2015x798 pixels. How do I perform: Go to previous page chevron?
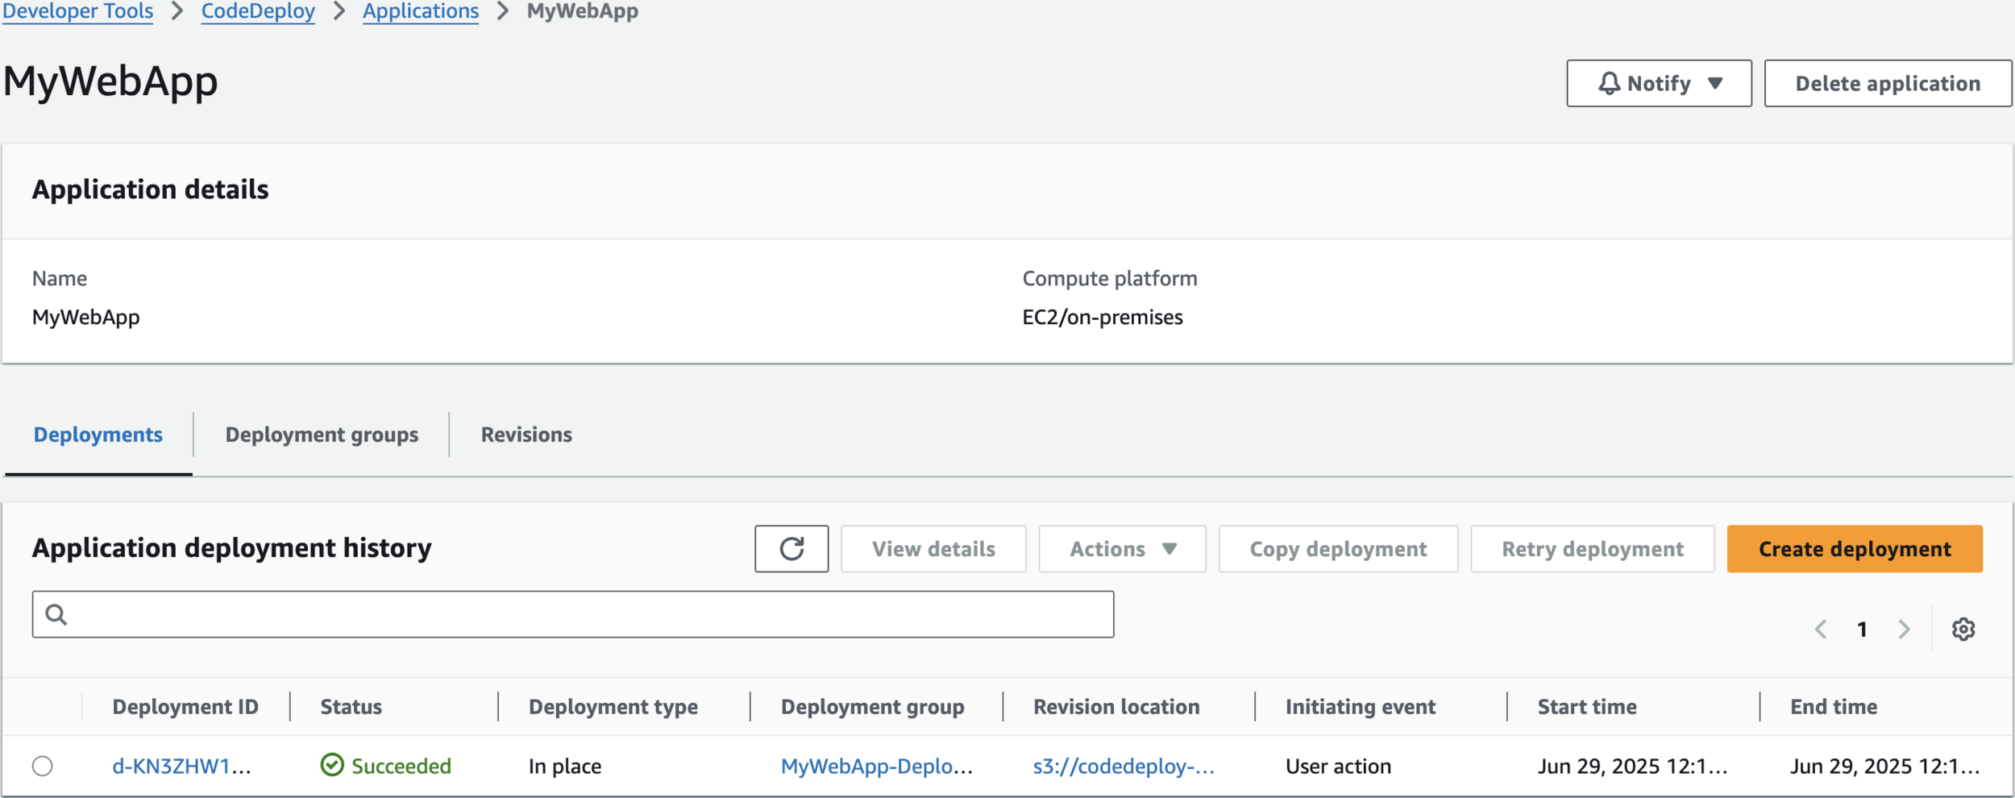point(1821,629)
